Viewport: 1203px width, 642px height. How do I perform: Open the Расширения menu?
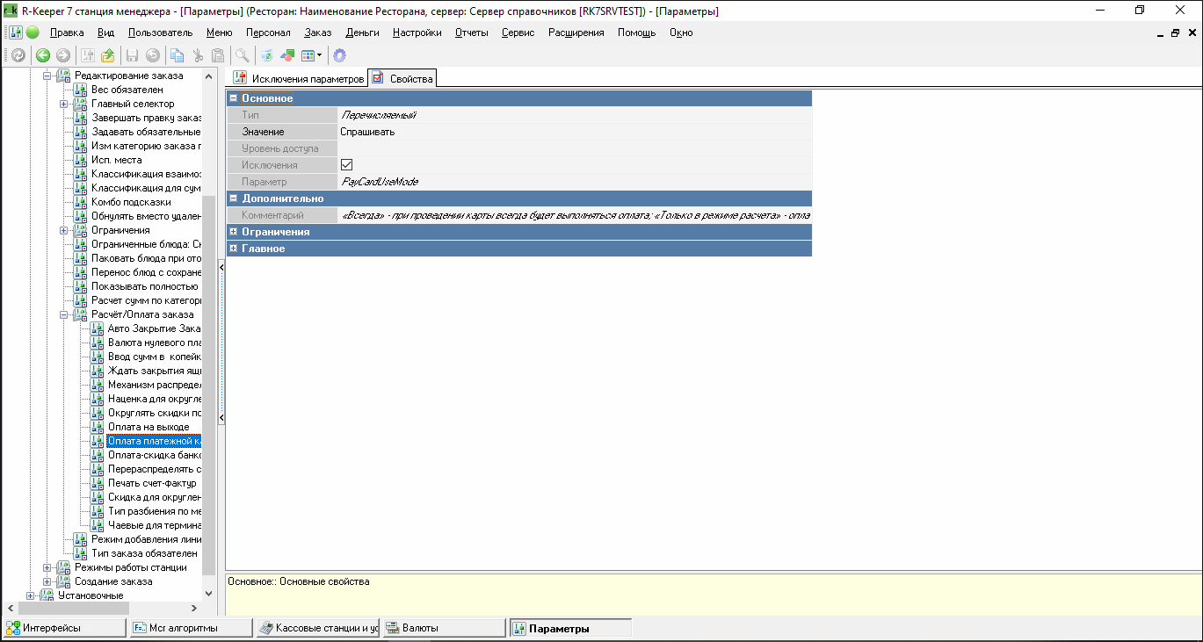pyautogui.click(x=576, y=32)
